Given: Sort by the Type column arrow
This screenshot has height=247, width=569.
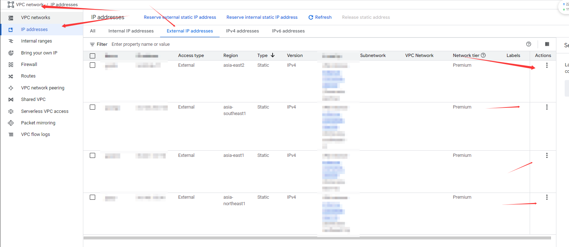Looking at the screenshot, I should [273, 55].
